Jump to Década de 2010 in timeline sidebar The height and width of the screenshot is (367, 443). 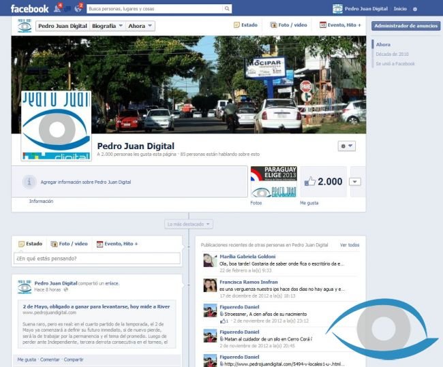point(392,54)
